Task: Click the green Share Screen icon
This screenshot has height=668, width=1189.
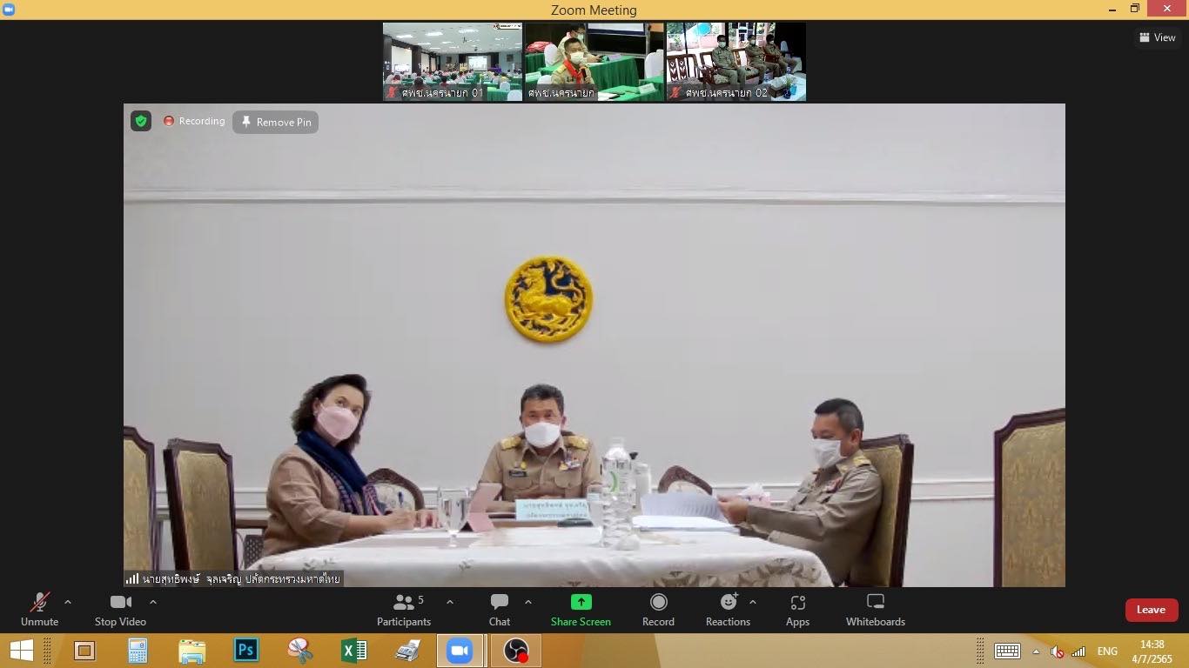Action: (x=581, y=602)
